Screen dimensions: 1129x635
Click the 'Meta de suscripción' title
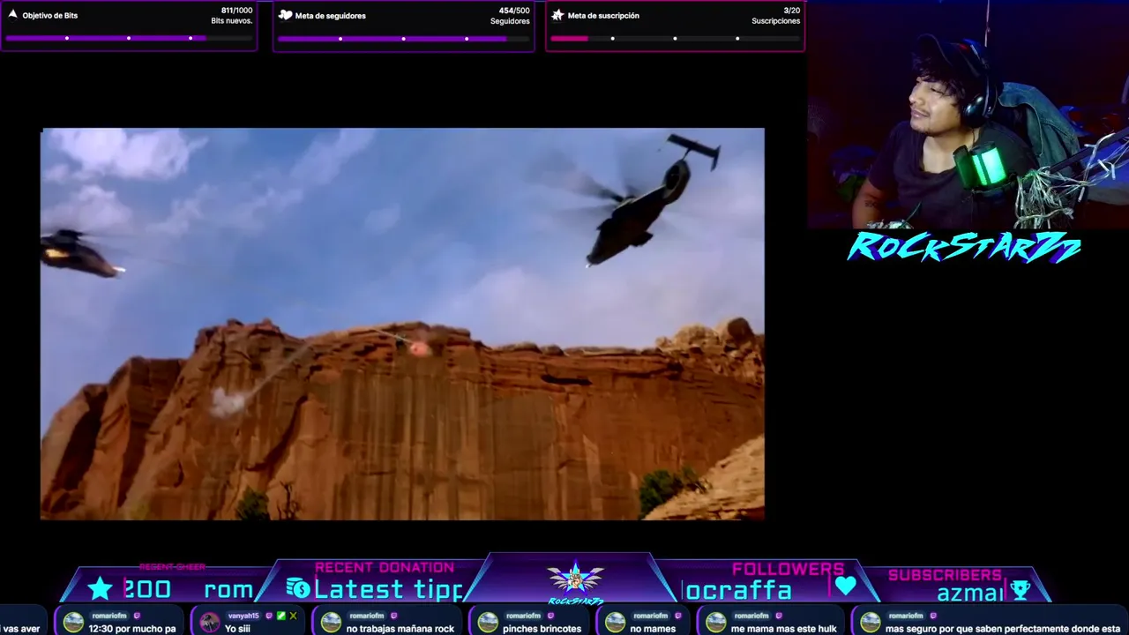click(x=603, y=15)
